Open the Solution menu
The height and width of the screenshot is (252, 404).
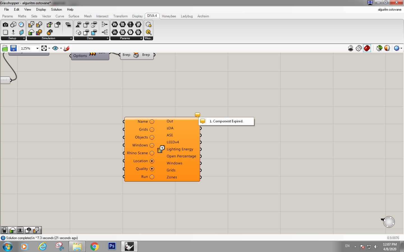click(x=56, y=10)
